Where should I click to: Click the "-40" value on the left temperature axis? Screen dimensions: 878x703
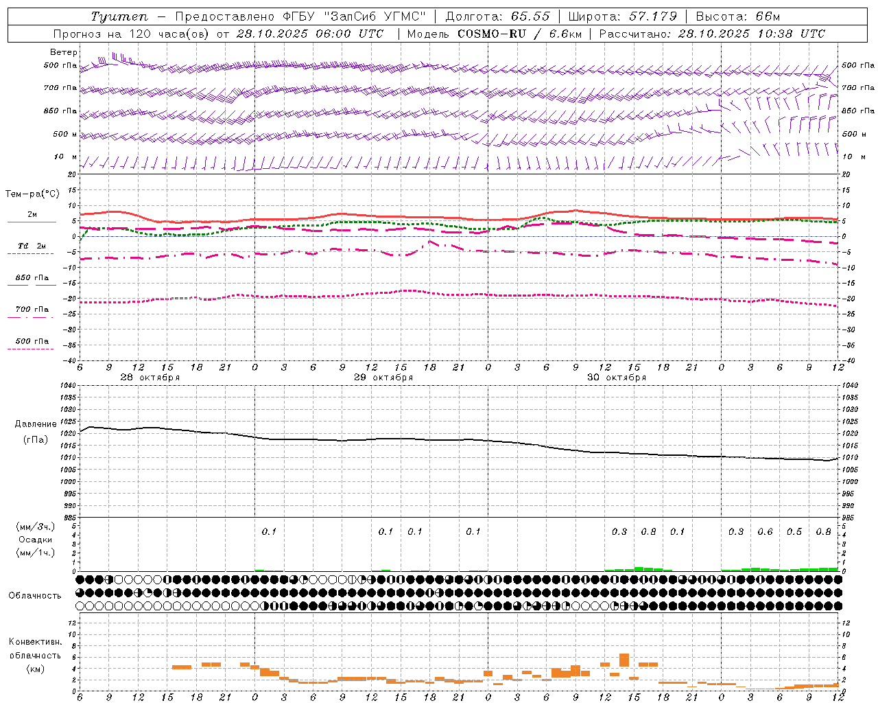pyautogui.click(x=70, y=360)
